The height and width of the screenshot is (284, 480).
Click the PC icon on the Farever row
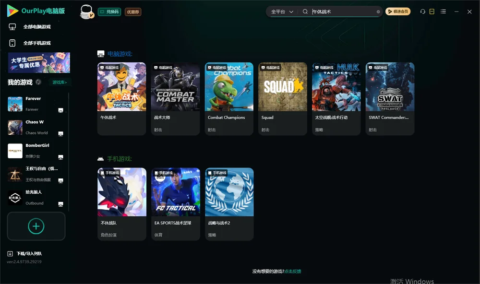pyautogui.click(x=60, y=110)
